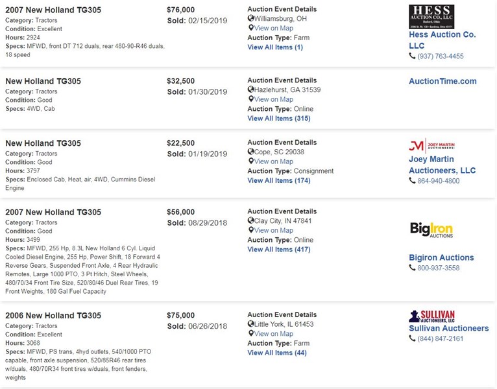Open View All Items (417) link
The width and height of the screenshot is (497, 389).
pos(279,250)
